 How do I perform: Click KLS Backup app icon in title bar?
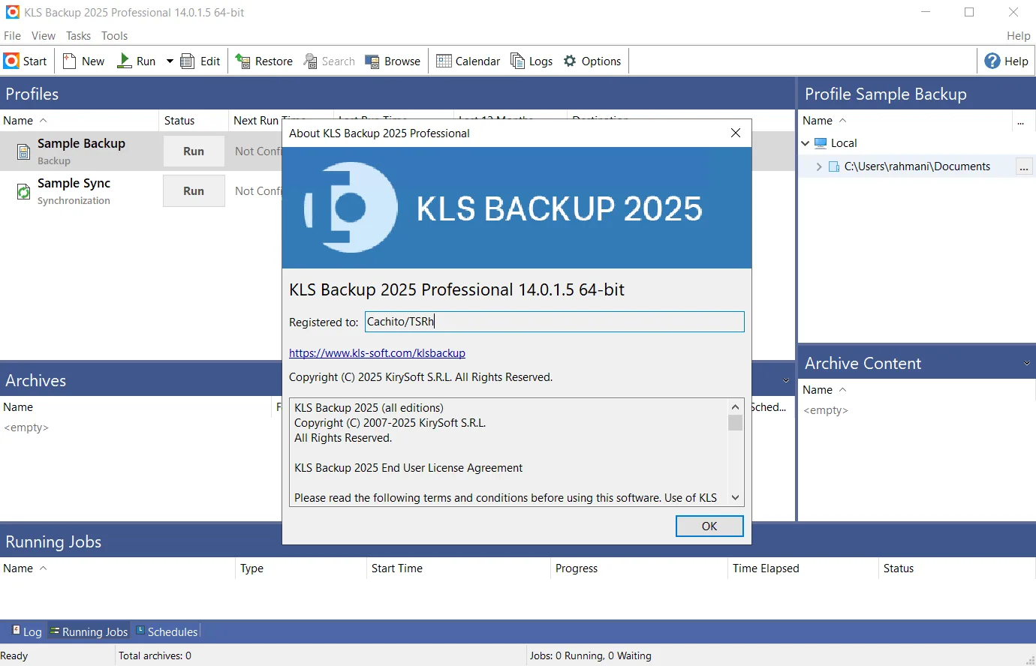[12, 12]
